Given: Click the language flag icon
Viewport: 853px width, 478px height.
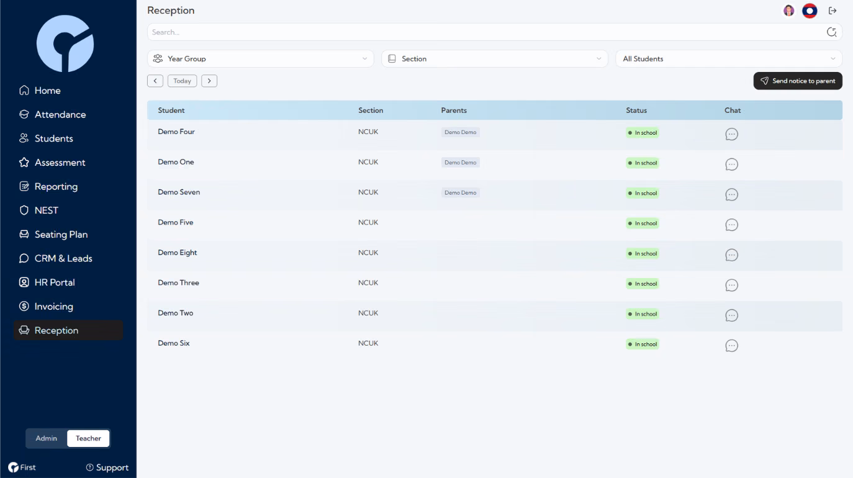Looking at the screenshot, I should click(810, 11).
